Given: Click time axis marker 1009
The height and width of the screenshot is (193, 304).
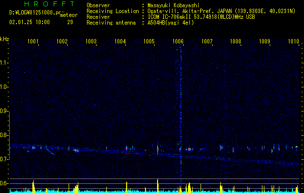Looking at the screenshot, I should click(x=264, y=41).
